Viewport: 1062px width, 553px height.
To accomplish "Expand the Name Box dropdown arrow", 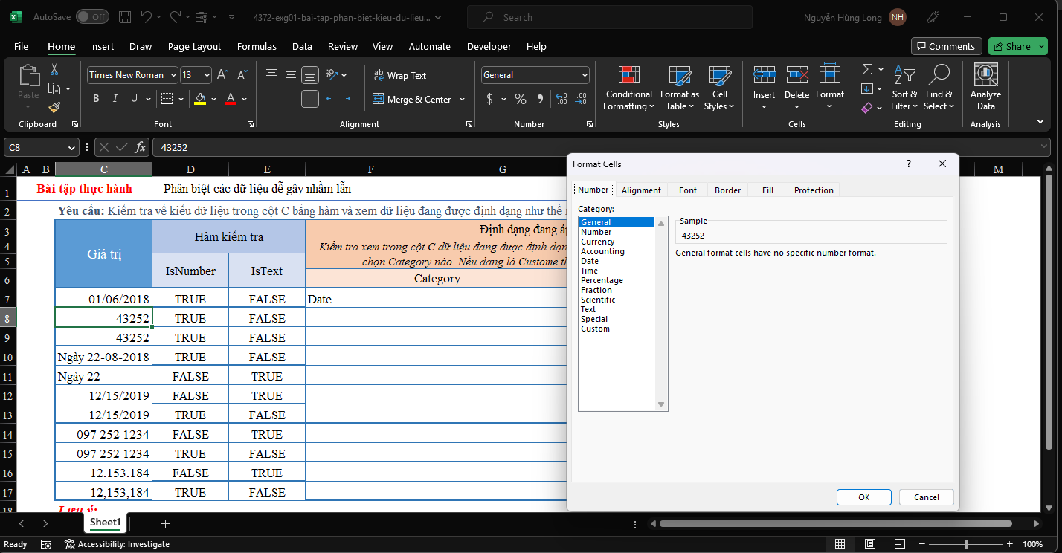I will [72, 148].
